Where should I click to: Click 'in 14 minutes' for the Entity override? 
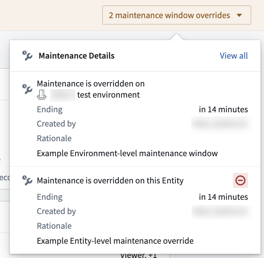tap(223, 197)
